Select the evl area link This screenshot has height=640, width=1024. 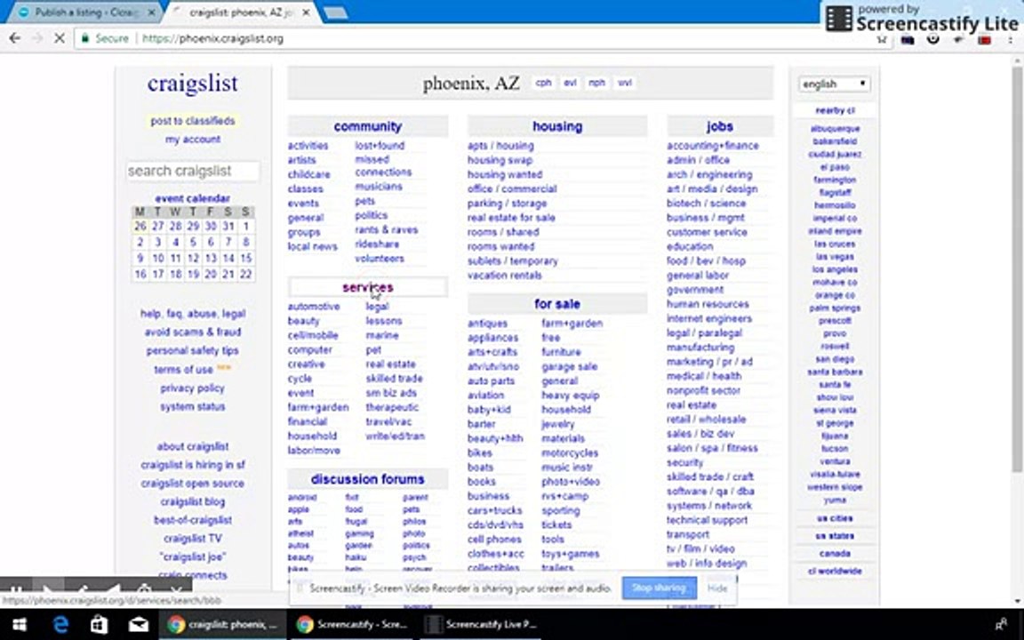tap(570, 83)
